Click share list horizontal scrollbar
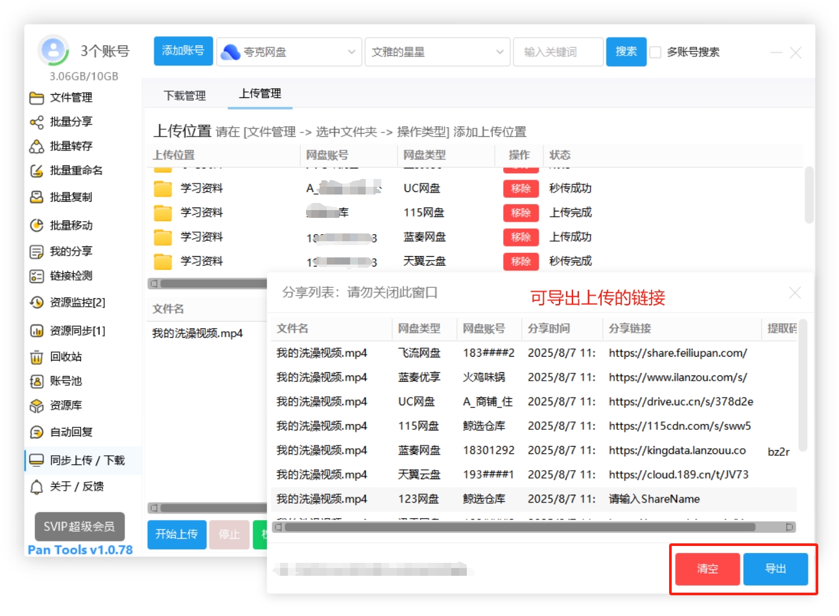This screenshot has height=616, width=839. 519,527
